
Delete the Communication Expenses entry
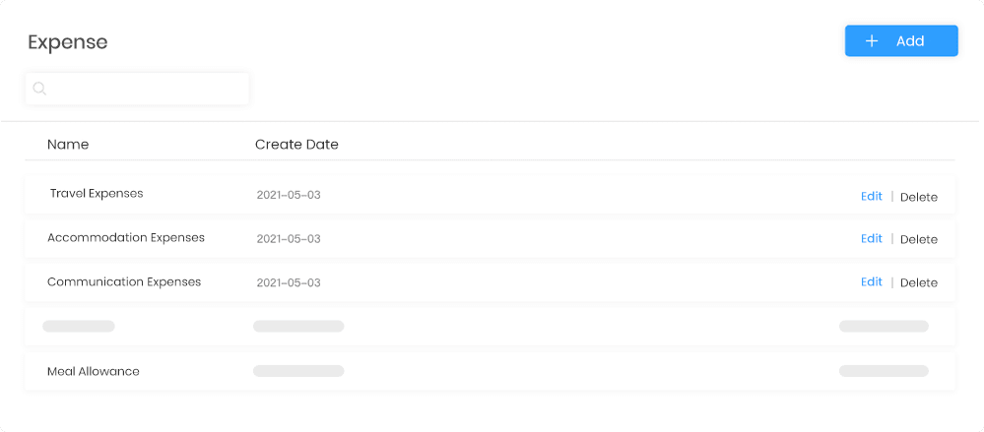pyautogui.click(x=918, y=282)
